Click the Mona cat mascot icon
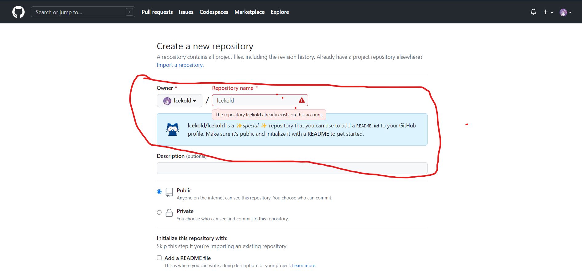 (x=173, y=130)
